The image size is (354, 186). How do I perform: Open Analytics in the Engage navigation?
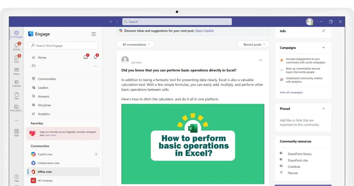pyautogui.click(x=41, y=114)
